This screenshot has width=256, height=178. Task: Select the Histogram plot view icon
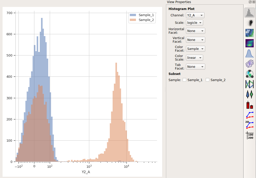250,13
